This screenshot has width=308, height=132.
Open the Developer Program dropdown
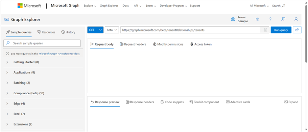(x=174, y=6)
